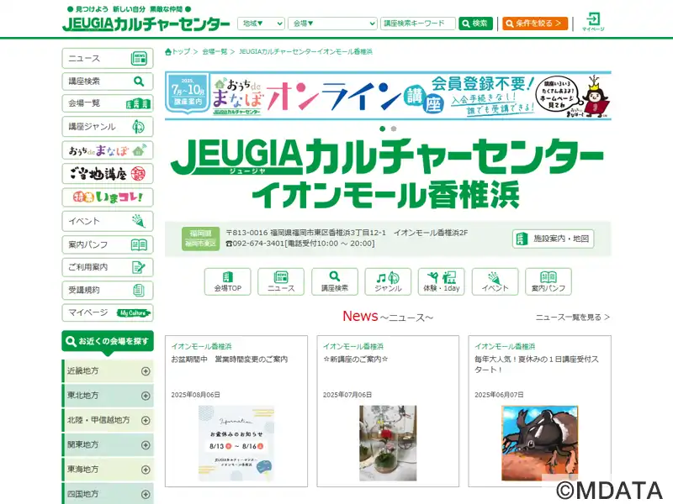Select the first banner carousel dot
Image resolution: width=673 pixels, height=504 pixels.
[383, 129]
